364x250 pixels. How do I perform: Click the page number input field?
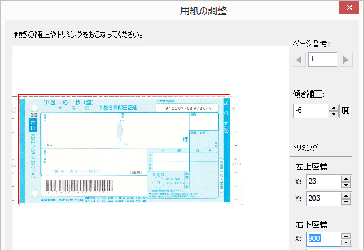tap(322, 59)
